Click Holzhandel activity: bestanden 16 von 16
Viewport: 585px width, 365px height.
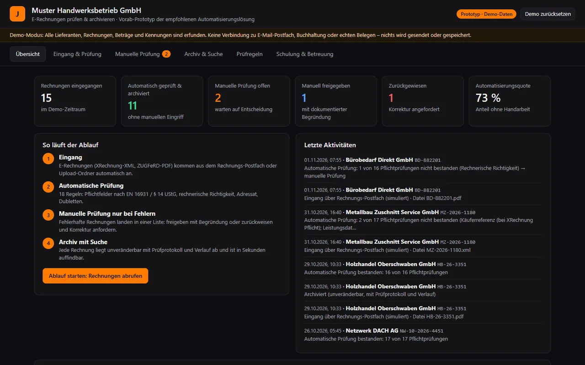[423, 268]
